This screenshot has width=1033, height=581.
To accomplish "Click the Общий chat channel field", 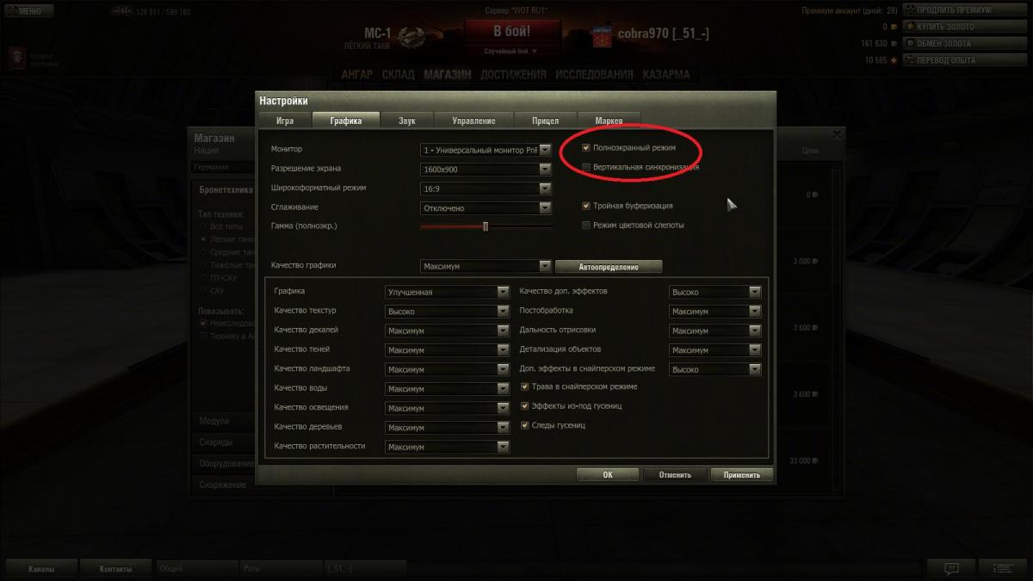I will tap(197, 568).
